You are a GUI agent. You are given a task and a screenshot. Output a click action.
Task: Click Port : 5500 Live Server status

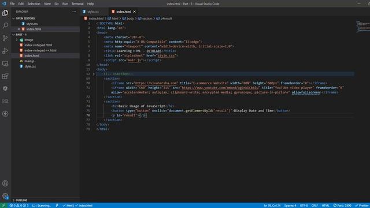click(342, 206)
